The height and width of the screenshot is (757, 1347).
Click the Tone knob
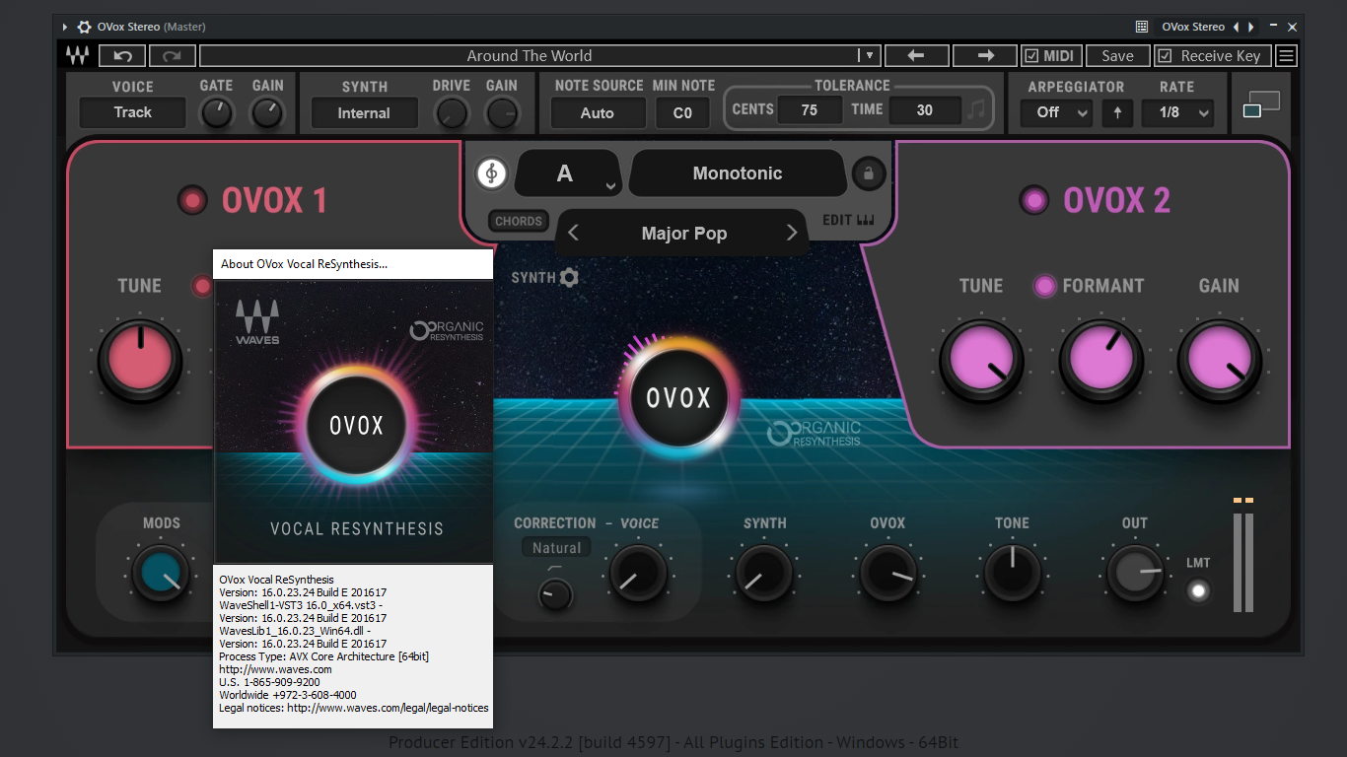pyautogui.click(x=1012, y=574)
